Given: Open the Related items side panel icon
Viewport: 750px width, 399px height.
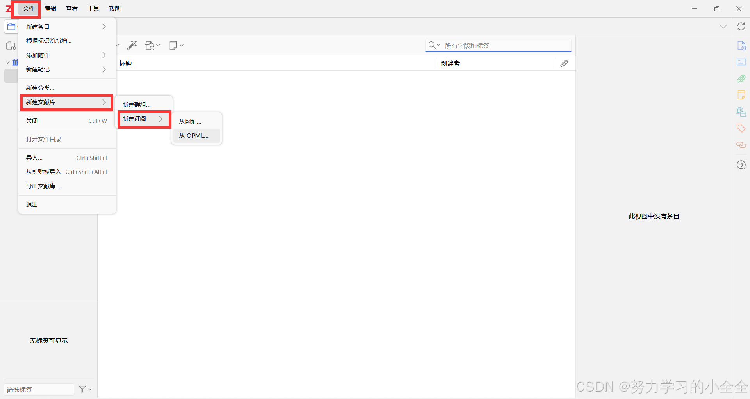Looking at the screenshot, I should 741,145.
